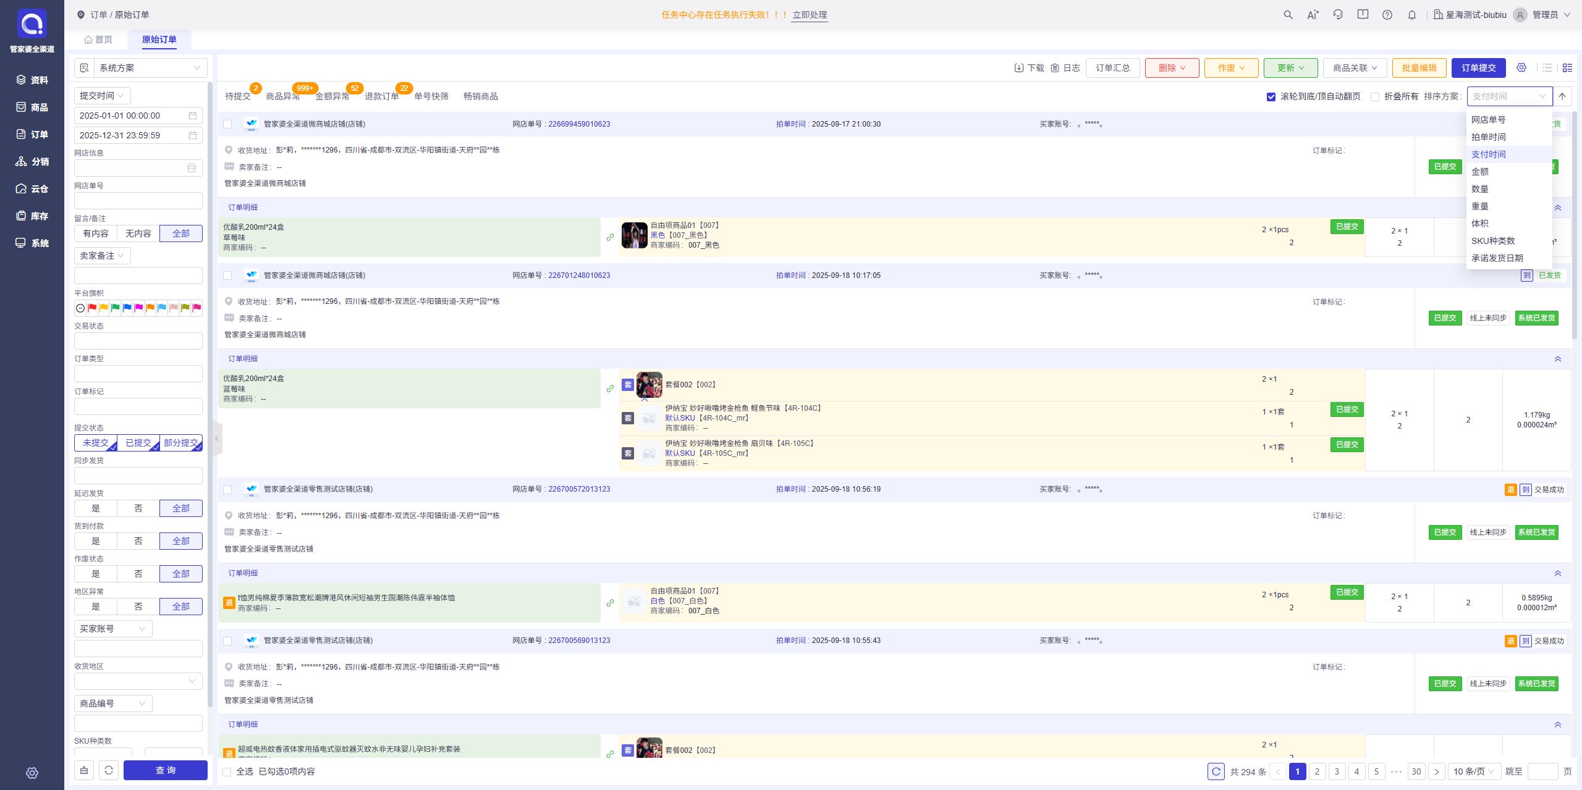
Task: Click the 查询 search button
Action: pos(166,770)
